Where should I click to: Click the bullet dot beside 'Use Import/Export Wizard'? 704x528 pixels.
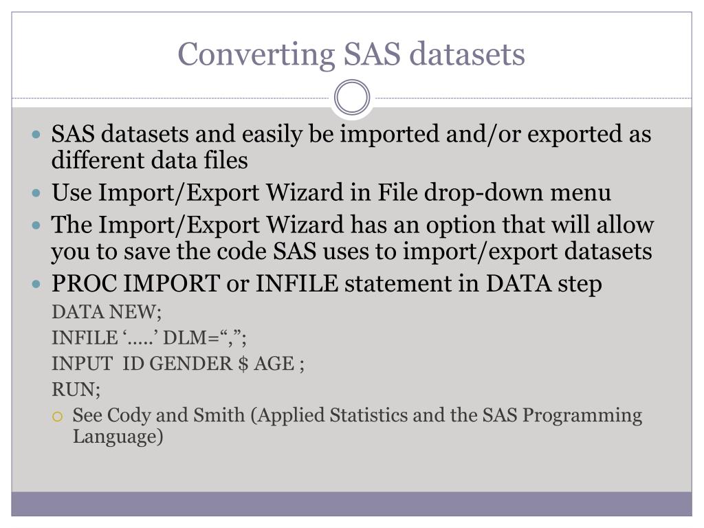point(37,193)
